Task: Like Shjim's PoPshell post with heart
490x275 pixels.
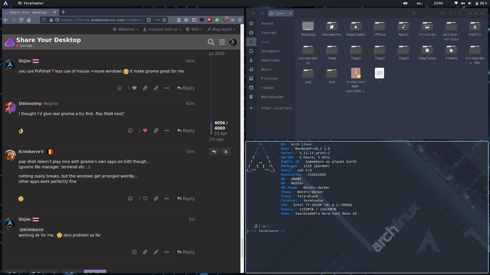Action: tap(134, 88)
